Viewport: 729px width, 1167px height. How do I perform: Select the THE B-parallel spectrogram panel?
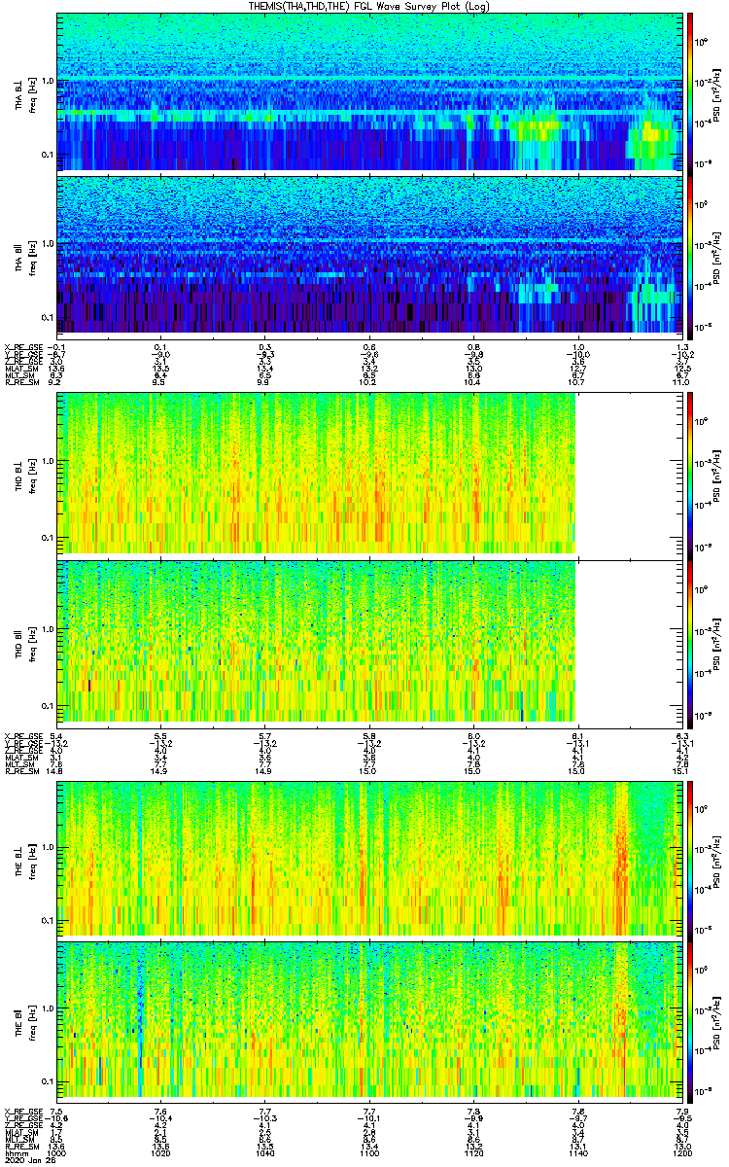pyautogui.click(x=368, y=1020)
